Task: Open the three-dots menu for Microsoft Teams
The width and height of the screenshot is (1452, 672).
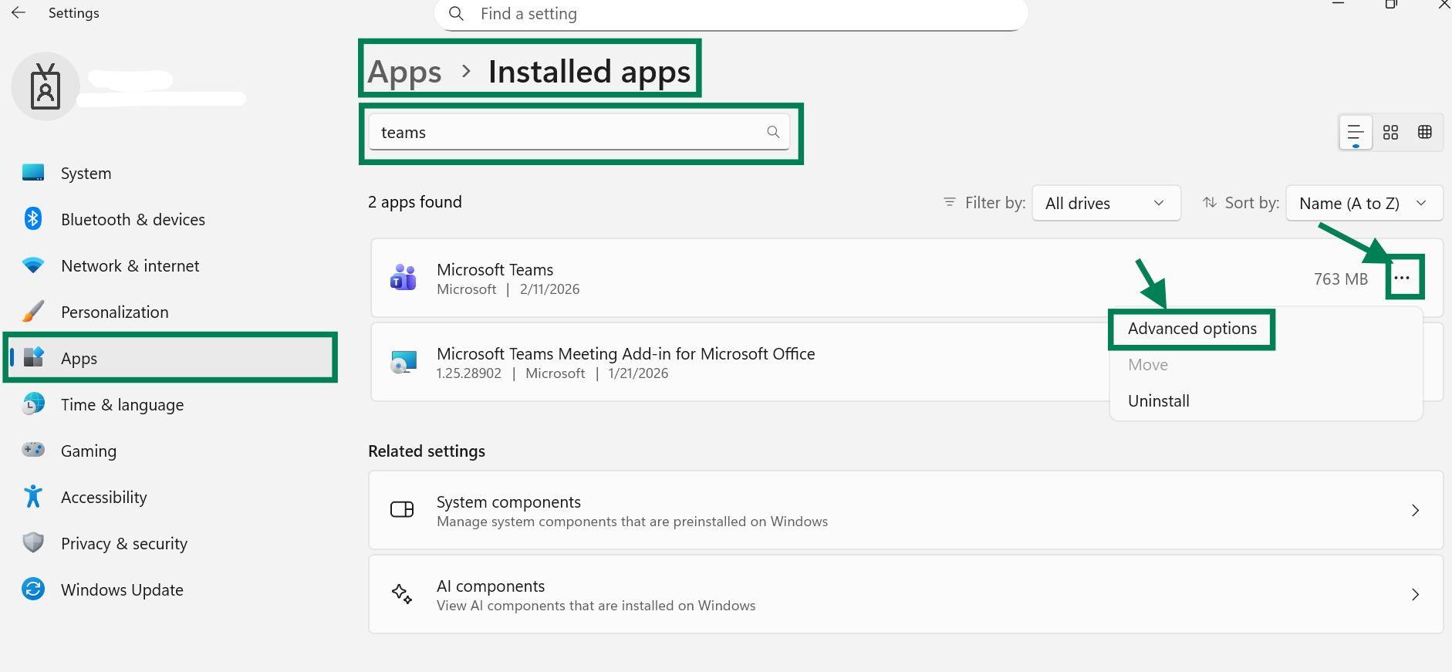Action: (x=1403, y=278)
